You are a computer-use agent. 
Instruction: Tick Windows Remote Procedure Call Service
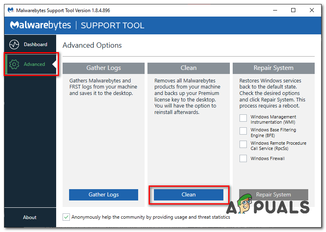pyautogui.click(x=243, y=144)
